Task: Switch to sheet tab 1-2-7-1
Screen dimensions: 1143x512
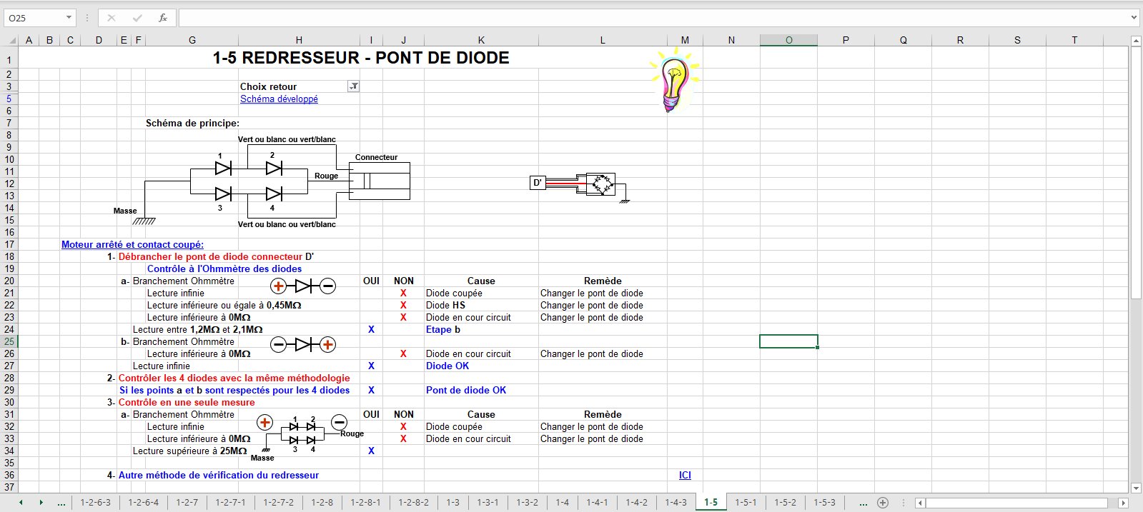Action: (230, 503)
